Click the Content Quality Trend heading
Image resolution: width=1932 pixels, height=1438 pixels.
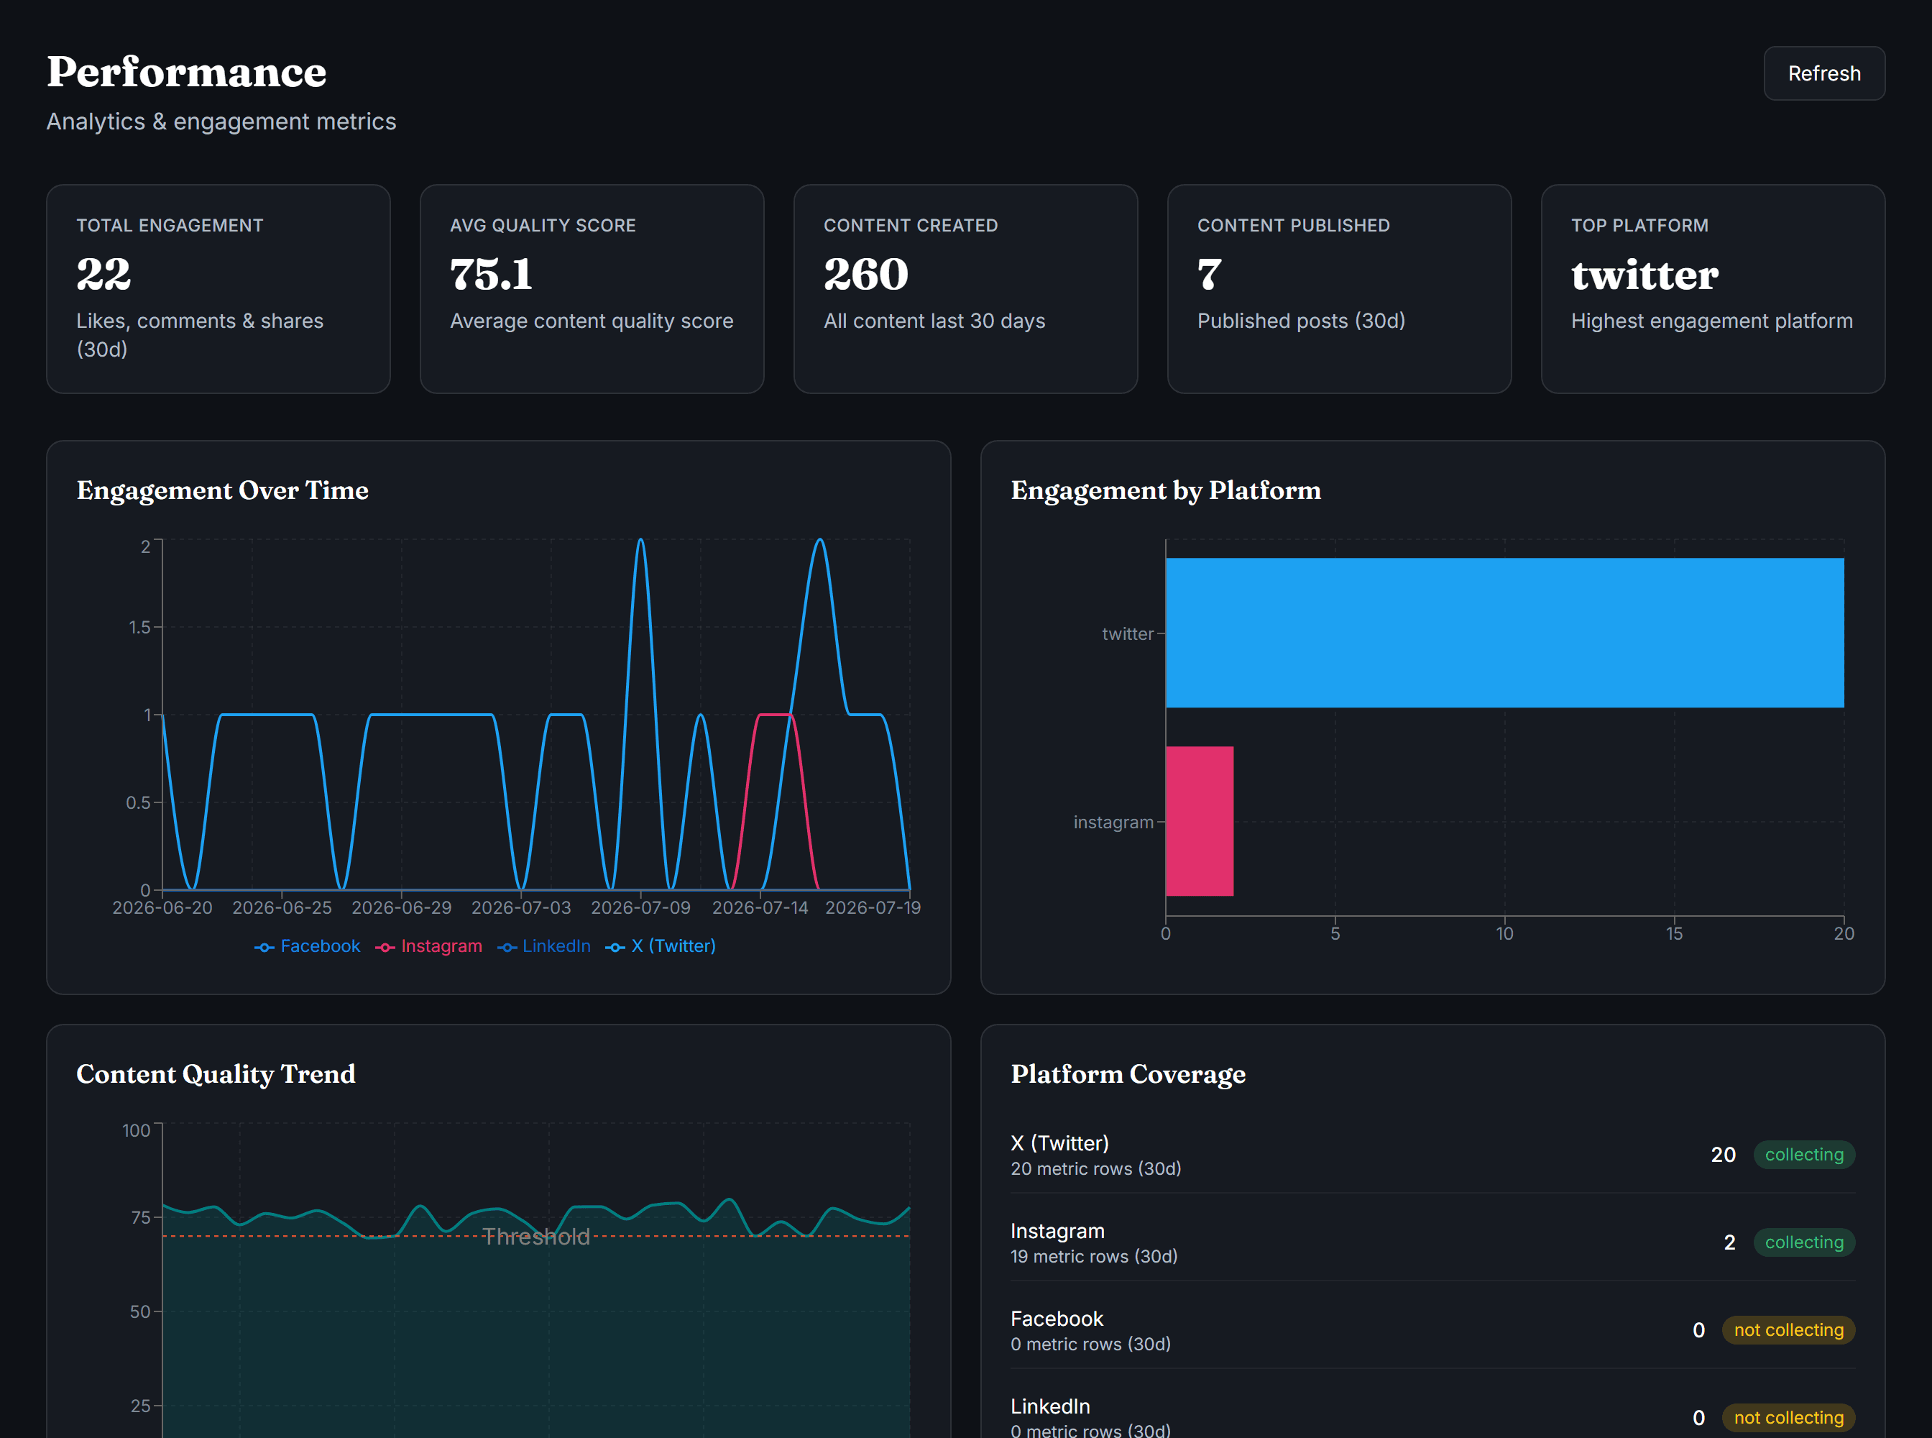click(216, 1074)
